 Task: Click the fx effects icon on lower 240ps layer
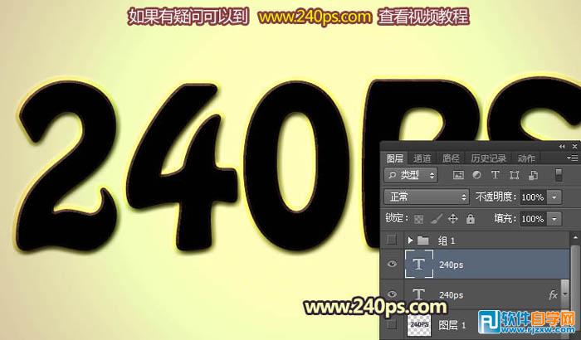(553, 295)
